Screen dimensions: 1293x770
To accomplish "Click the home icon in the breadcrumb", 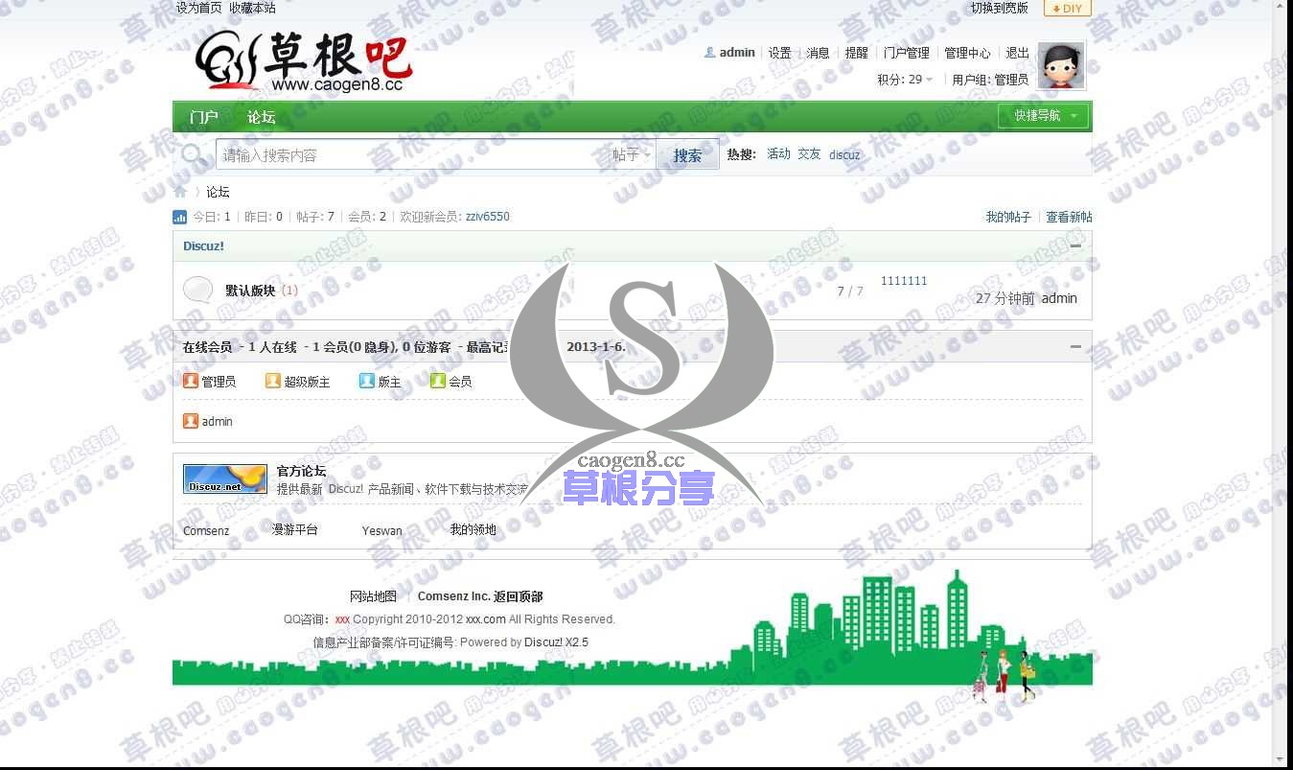I will coord(180,192).
